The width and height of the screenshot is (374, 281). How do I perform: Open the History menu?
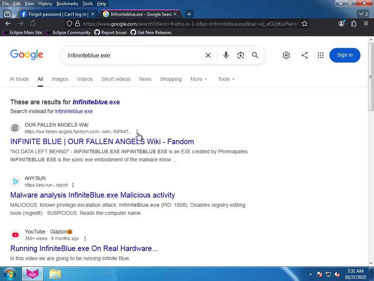pyautogui.click(x=45, y=4)
